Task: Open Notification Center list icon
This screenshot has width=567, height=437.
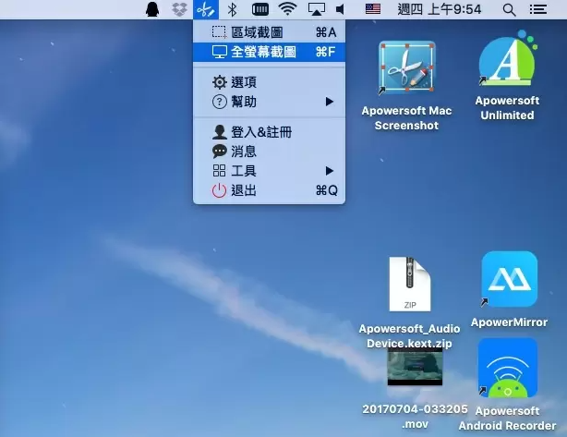Action: [538, 9]
